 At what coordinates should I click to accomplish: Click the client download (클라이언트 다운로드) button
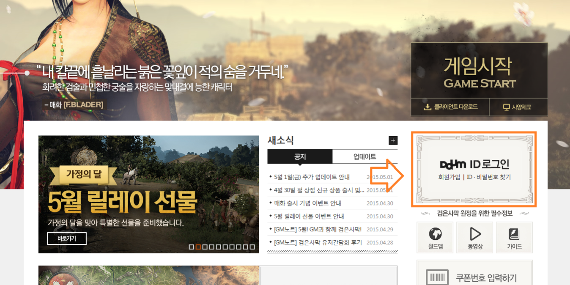click(450, 107)
